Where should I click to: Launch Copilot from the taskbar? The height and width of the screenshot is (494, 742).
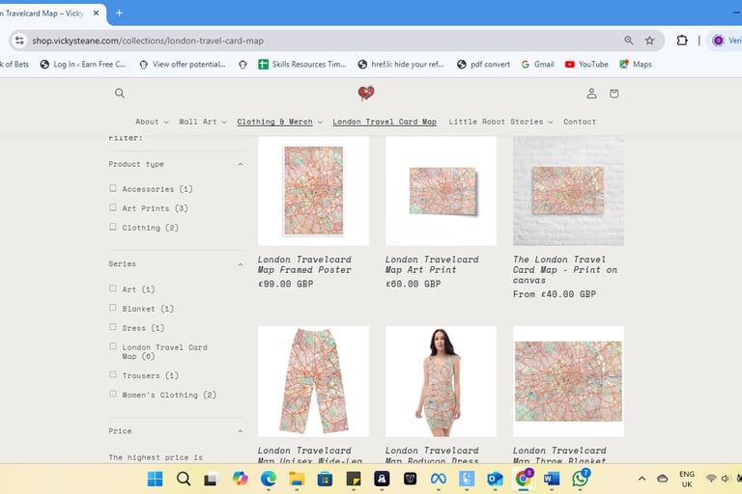tap(240, 479)
